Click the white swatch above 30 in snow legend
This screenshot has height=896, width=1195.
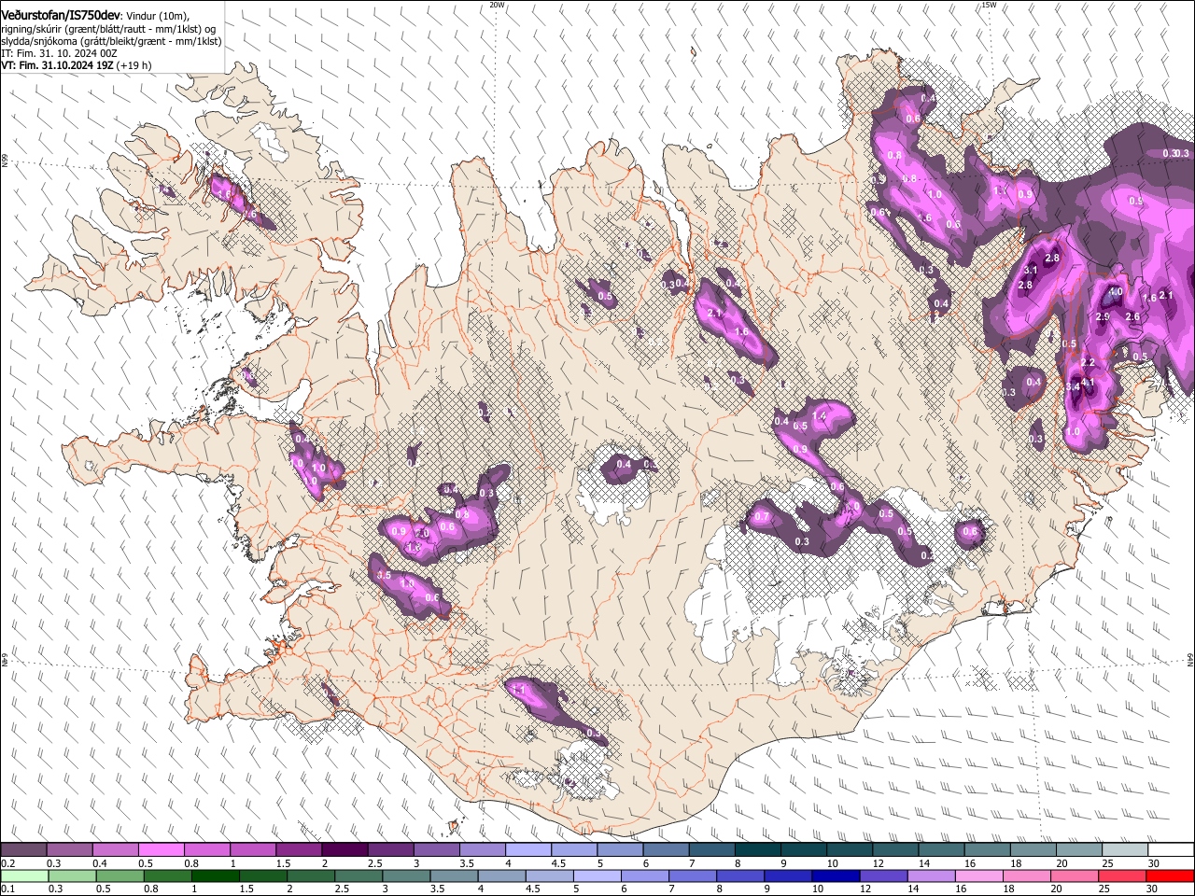coord(1171,850)
